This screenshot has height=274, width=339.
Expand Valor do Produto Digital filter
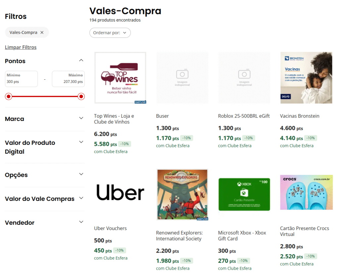pyautogui.click(x=81, y=142)
